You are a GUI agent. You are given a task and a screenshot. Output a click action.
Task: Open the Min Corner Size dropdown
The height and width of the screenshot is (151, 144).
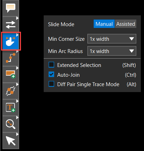tap(112, 39)
